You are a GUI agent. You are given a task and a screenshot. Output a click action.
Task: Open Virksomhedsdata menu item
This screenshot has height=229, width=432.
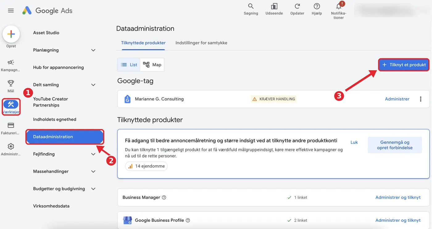[x=51, y=206]
